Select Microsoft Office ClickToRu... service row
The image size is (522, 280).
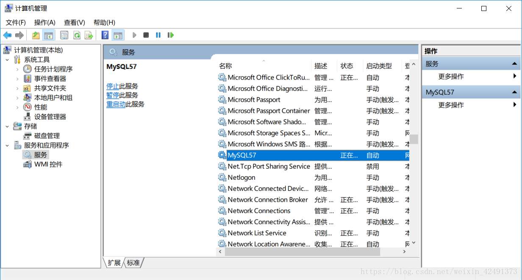[x=313, y=77]
